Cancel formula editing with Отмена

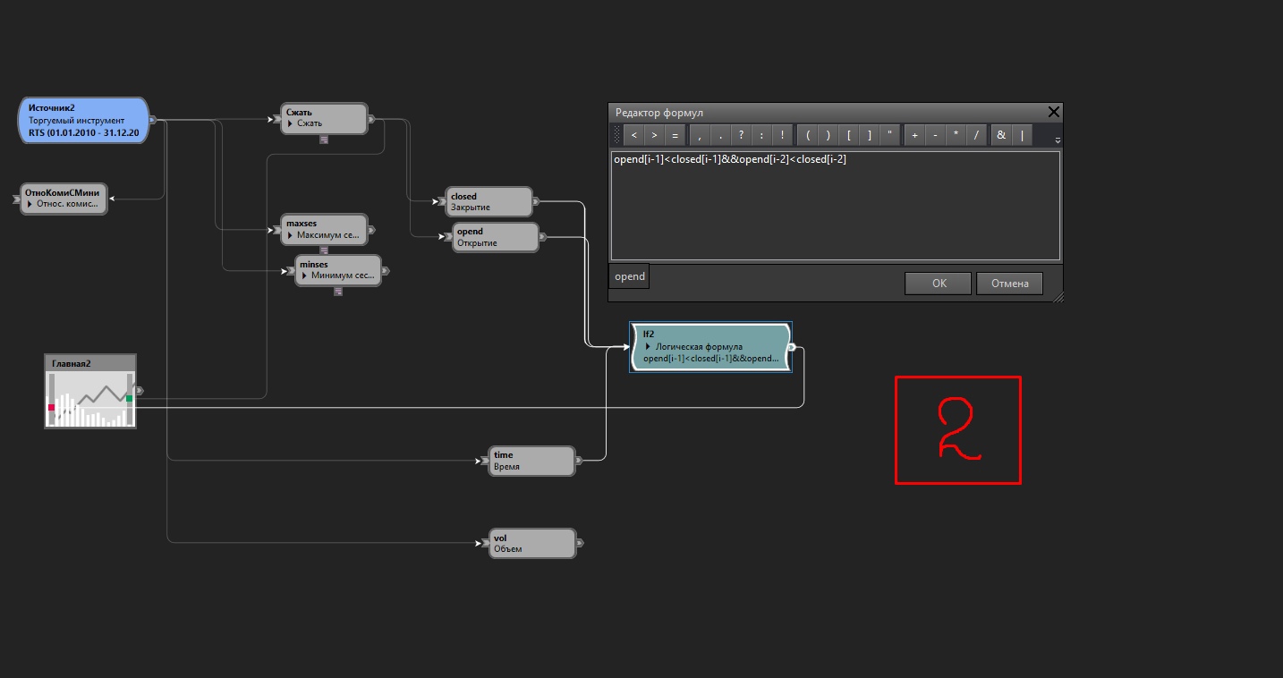(1009, 284)
